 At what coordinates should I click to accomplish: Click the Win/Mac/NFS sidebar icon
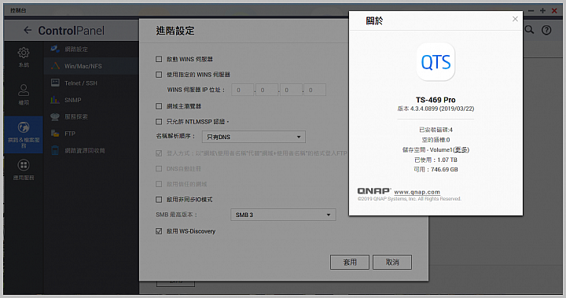55,66
